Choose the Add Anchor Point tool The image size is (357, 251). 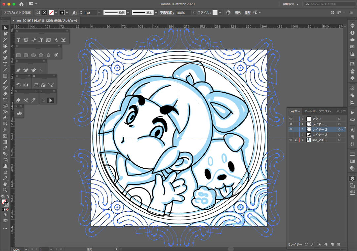[x=26, y=70]
